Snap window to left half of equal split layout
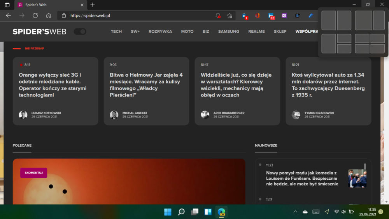 [x=329, y=20]
